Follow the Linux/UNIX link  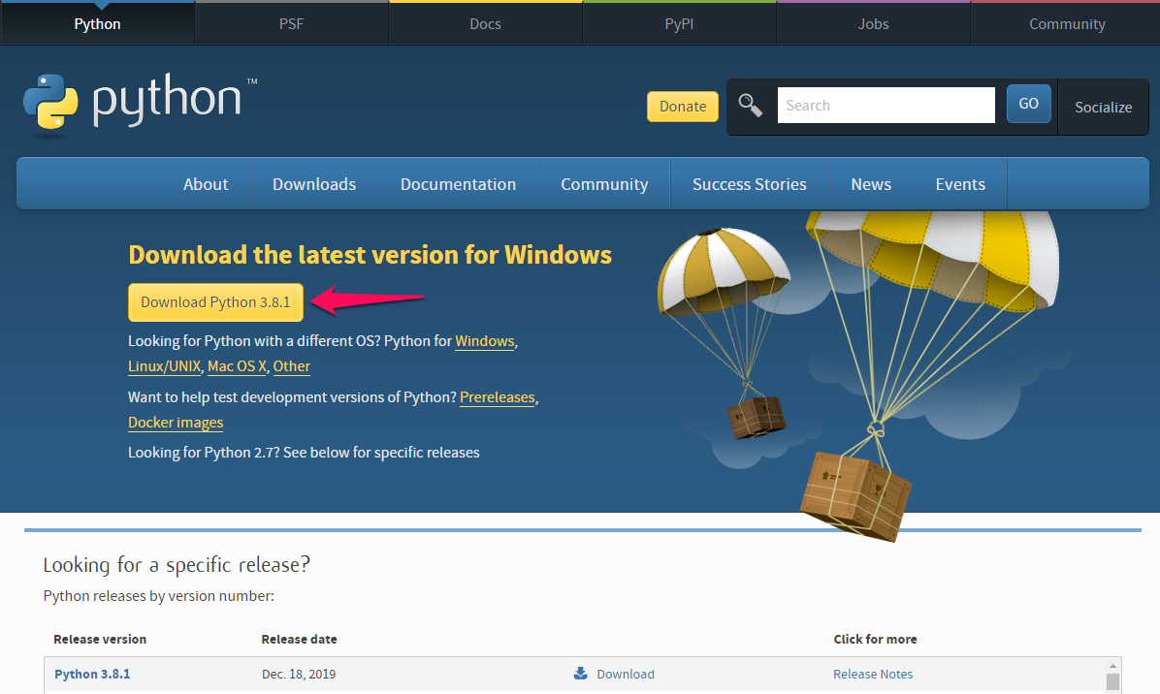(164, 365)
